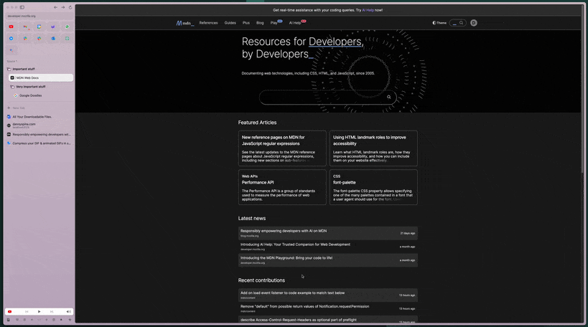Collapse the Important stuff folder
The image size is (588, 327).
pyautogui.click(x=24, y=69)
